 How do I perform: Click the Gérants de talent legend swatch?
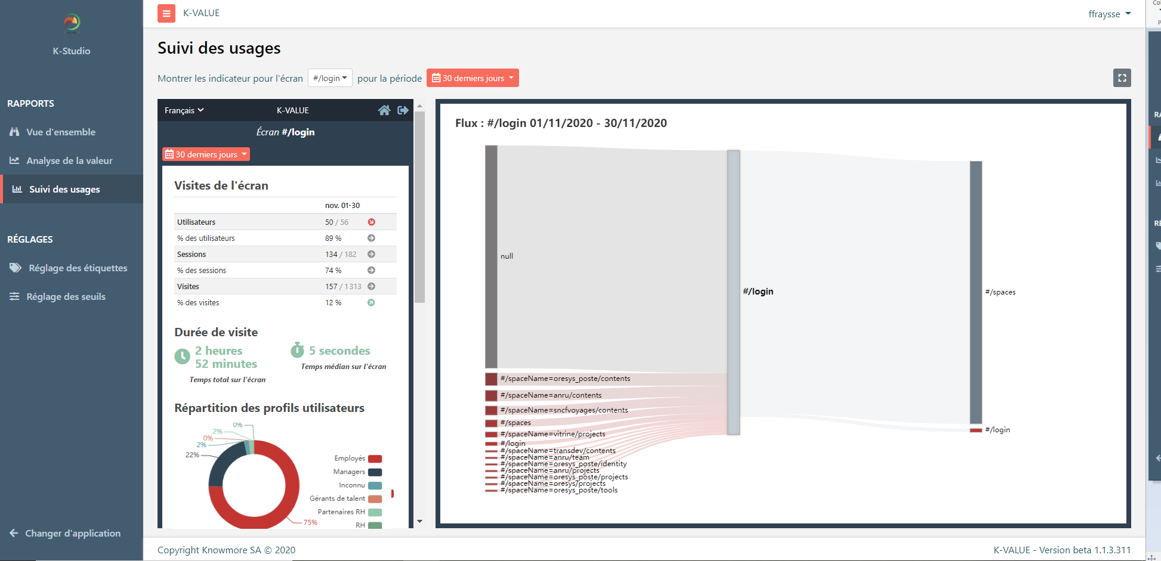tap(375, 499)
